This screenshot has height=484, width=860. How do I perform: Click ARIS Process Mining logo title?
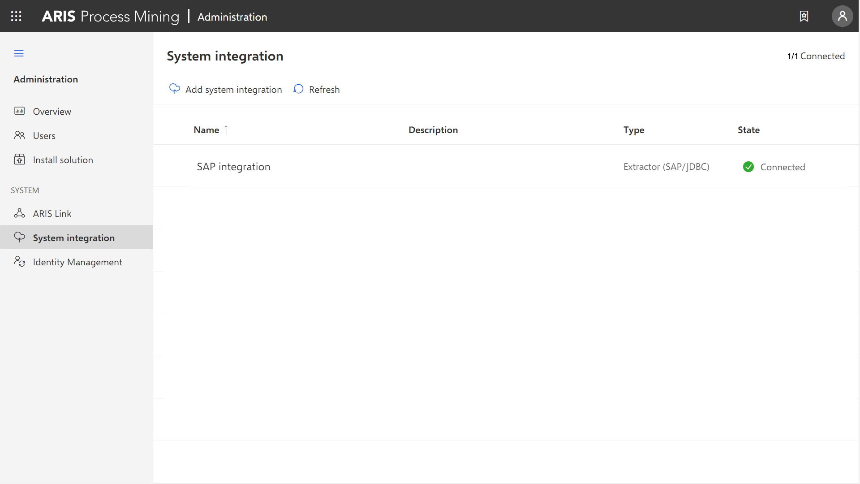tap(110, 16)
